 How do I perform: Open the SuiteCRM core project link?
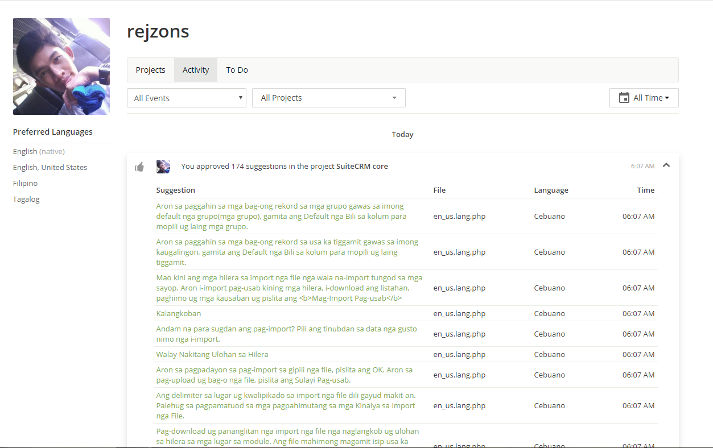tap(362, 167)
